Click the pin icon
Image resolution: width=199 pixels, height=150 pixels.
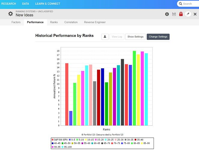[x=188, y=14]
